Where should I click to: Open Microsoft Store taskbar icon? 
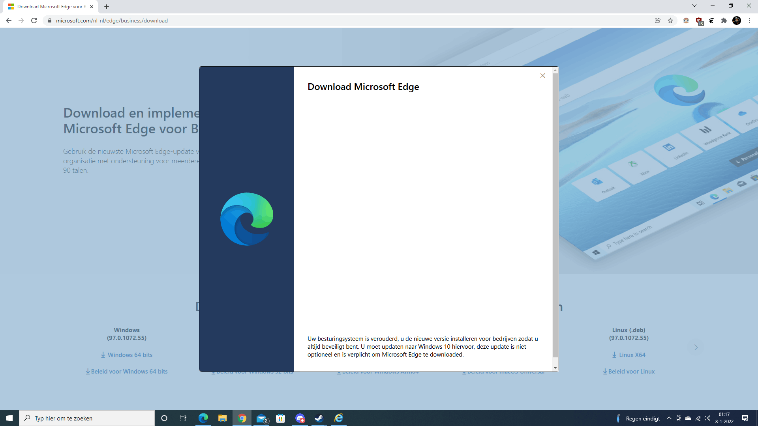(280, 418)
